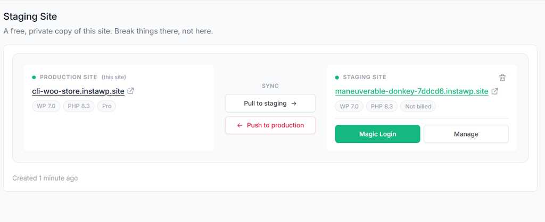The image size is (545, 222).
Task: Open cli-woo-store.instawp.site link
Action: [78, 91]
